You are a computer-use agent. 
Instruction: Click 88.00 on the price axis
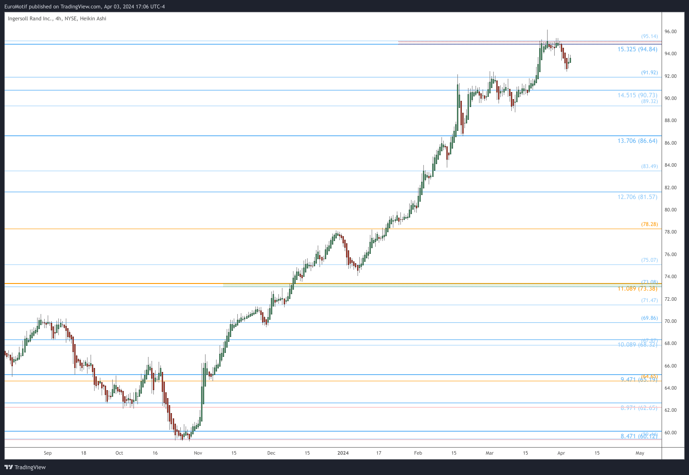click(x=670, y=120)
